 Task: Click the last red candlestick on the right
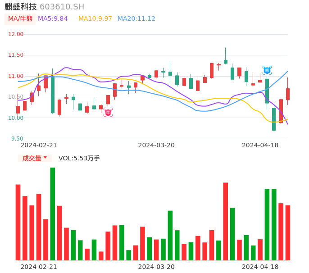(x=288, y=94)
